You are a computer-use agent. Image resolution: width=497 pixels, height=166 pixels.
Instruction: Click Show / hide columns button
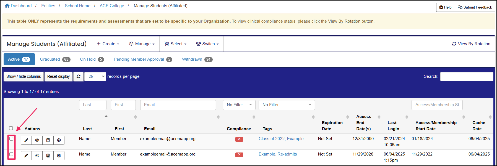[24, 76]
